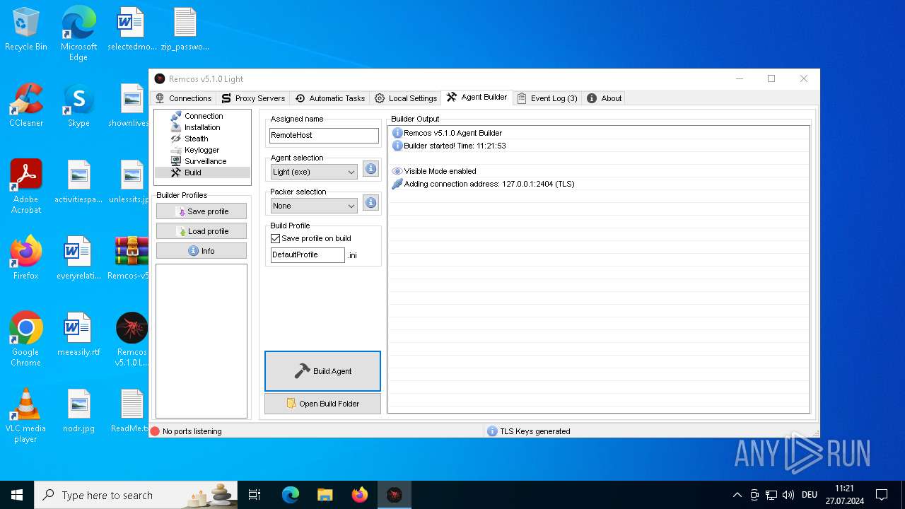Open Firefox desktop shortcut
Image resolution: width=905 pixels, height=509 pixels.
coord(26,258)
